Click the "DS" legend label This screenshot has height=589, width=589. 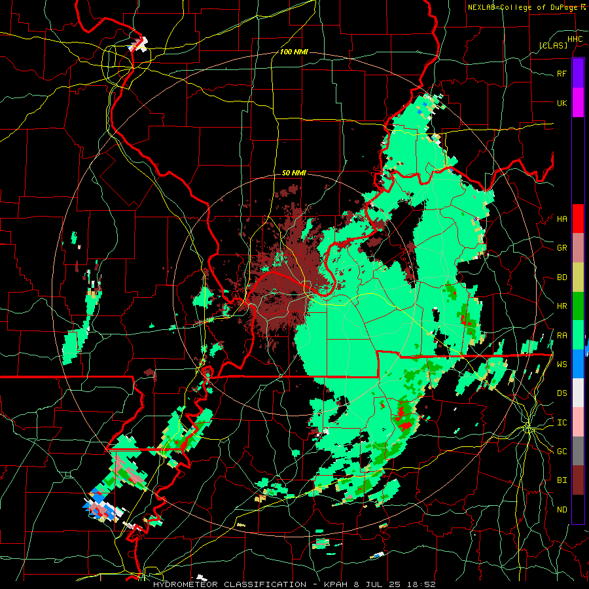562,393
